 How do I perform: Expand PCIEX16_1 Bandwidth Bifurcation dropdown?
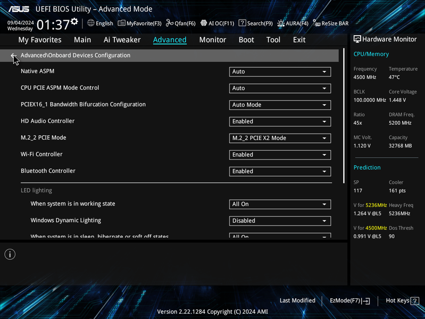pyautogui.click(x=280, y=105)
